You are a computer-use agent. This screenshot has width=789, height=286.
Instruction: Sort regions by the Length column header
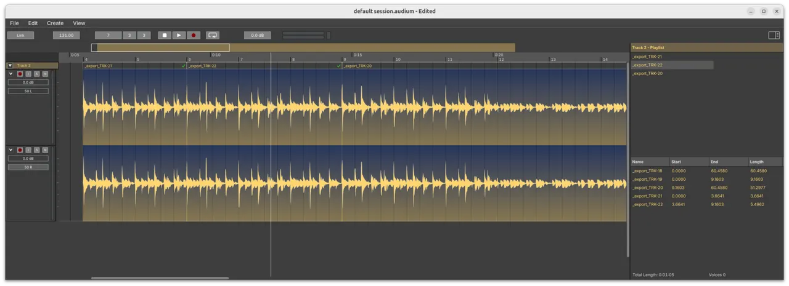point(766,162)
